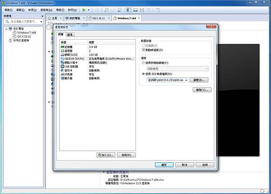Image resolution: width=271 pixels, height=194 pixels.
Task: Click the Ctrl+Alt+Del send icon in toolbar
Action: pyautogui.click(x=97, y=10)
